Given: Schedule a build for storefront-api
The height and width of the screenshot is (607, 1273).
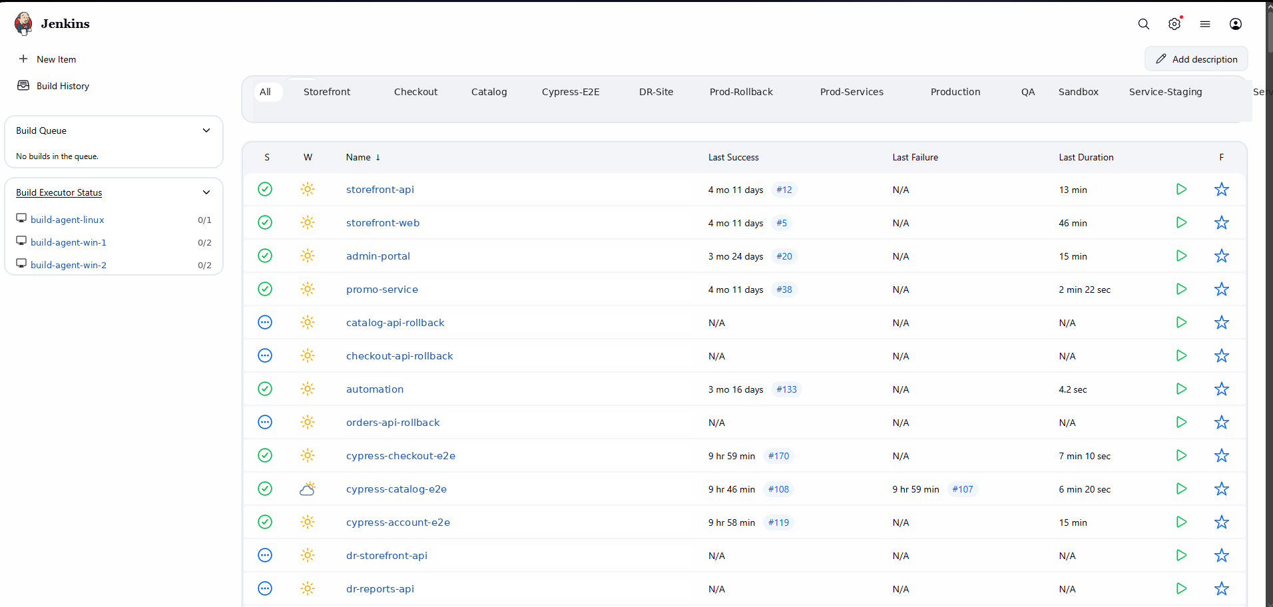Looking at the screenshot, I should point(1182,190).
